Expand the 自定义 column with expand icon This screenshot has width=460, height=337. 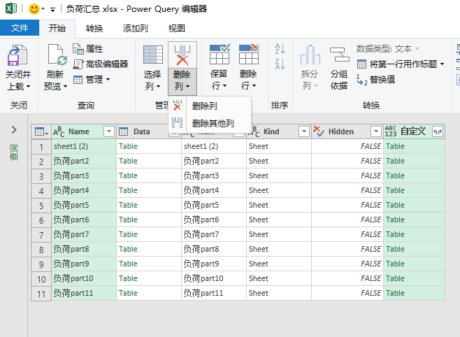(438, 131)
